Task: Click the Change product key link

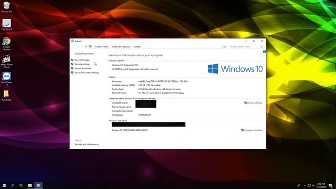Action: tap(253, 130)
